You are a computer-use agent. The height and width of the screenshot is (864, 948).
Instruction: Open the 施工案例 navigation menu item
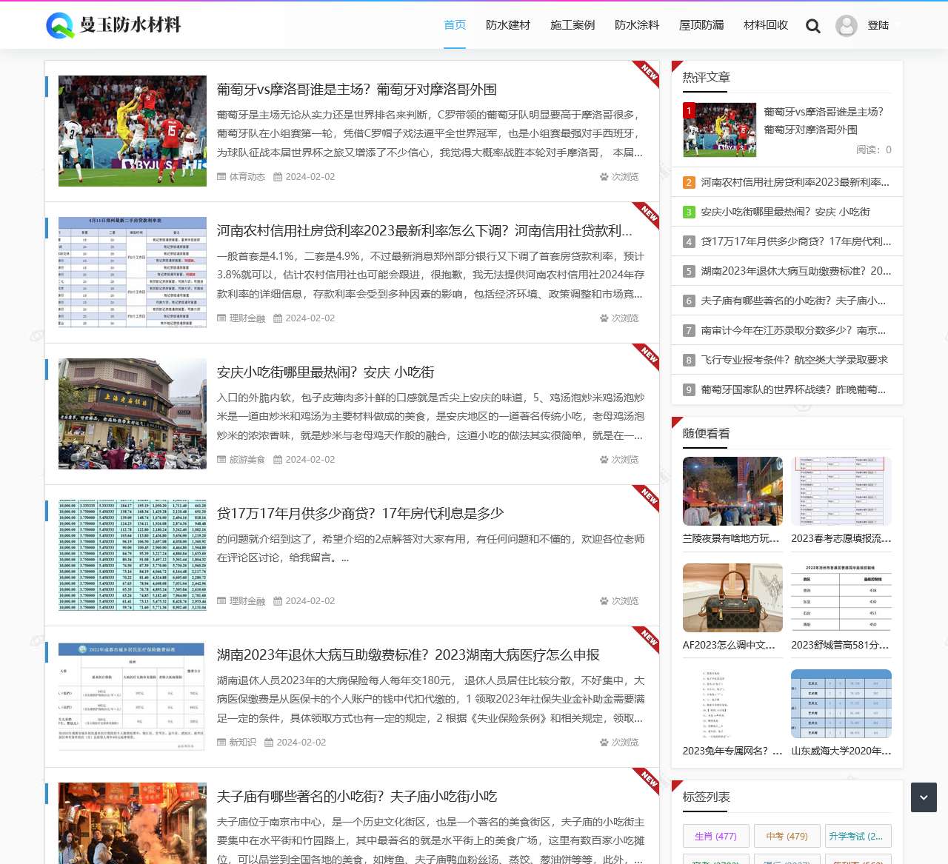click(573, 24)
